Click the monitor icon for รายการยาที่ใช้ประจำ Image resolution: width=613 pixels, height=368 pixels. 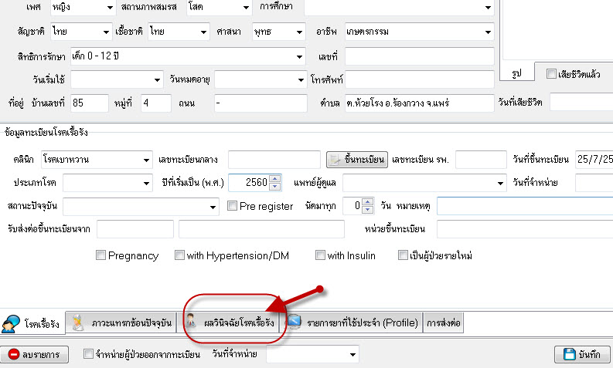(x=294, y=323)
